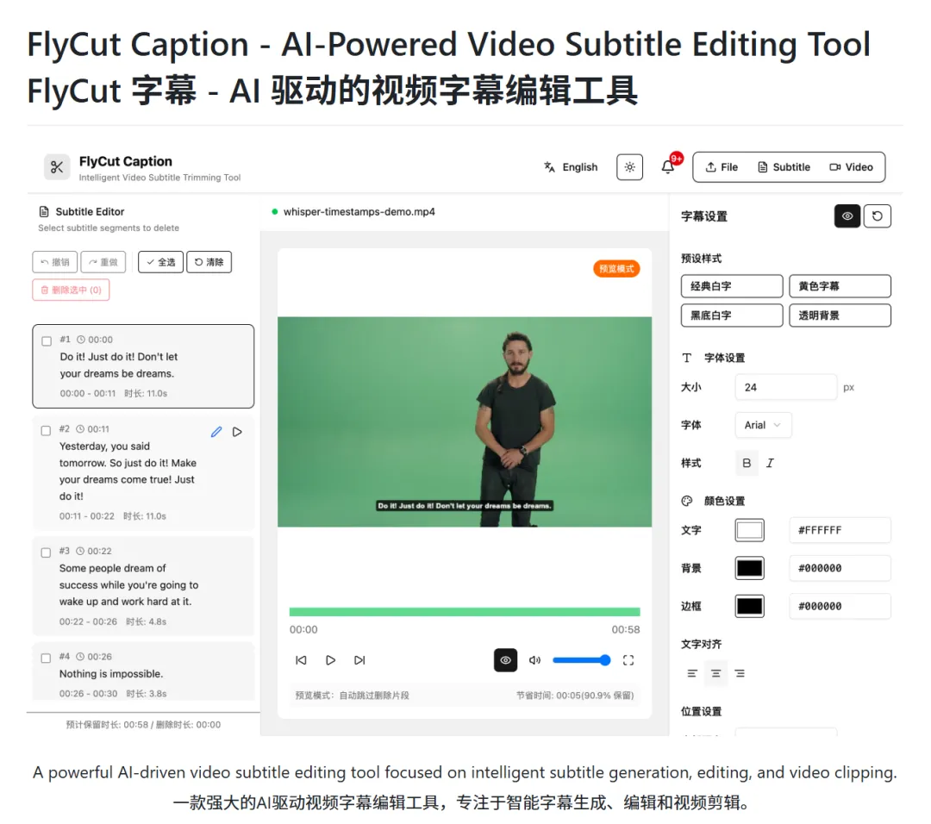
Task: Select text 'Do it! Just do it! Don't let'
Action: point(119,357)
